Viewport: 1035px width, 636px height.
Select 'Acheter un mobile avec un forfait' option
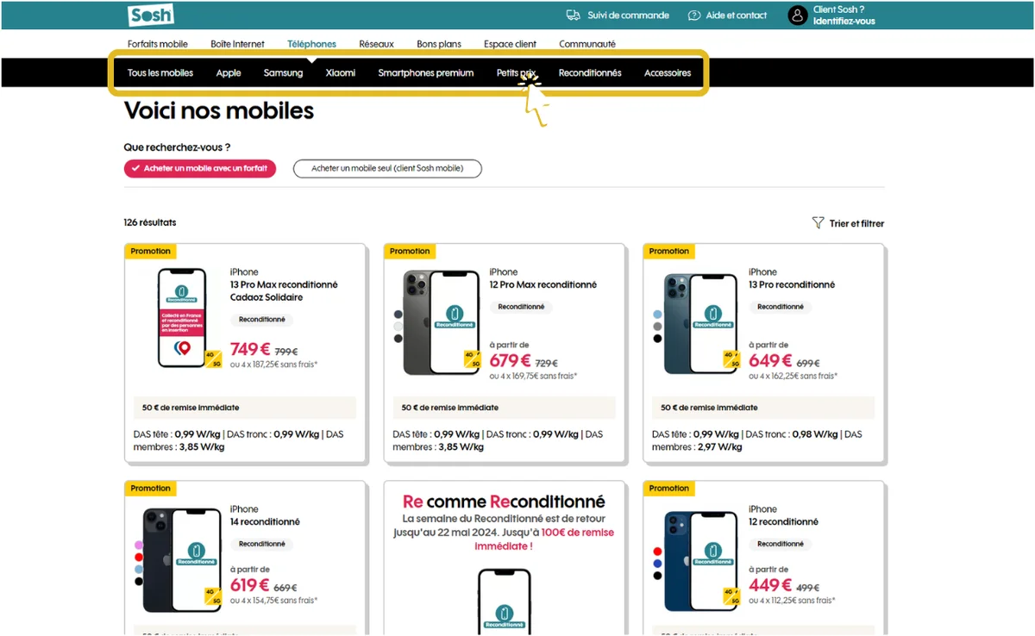(x=200, y=168)
